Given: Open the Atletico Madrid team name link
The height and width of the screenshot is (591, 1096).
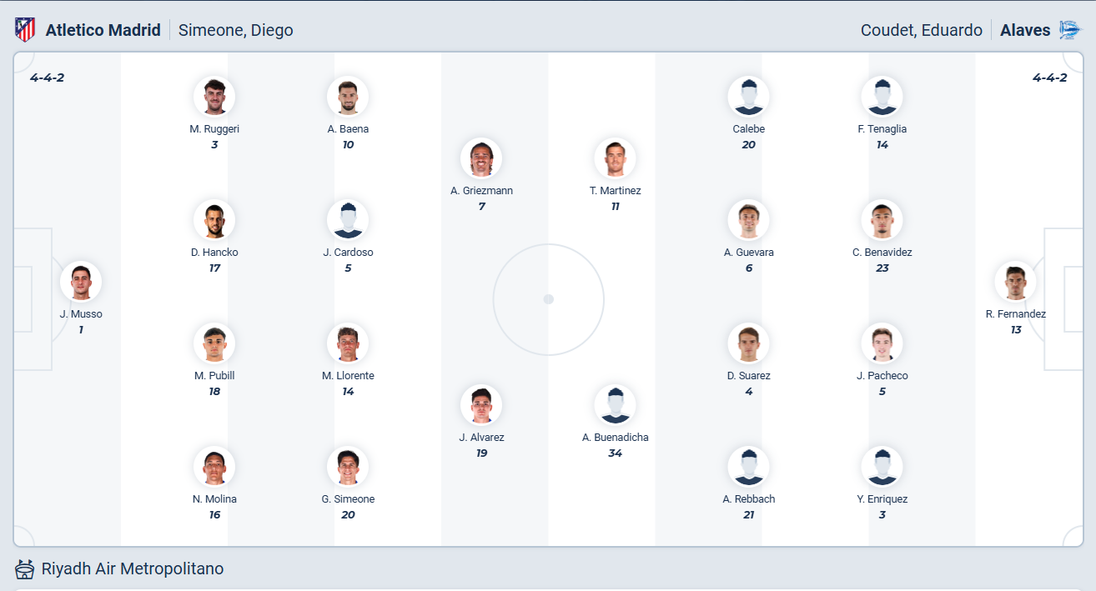Looking at the screenshot, I should tap(103, 30).
